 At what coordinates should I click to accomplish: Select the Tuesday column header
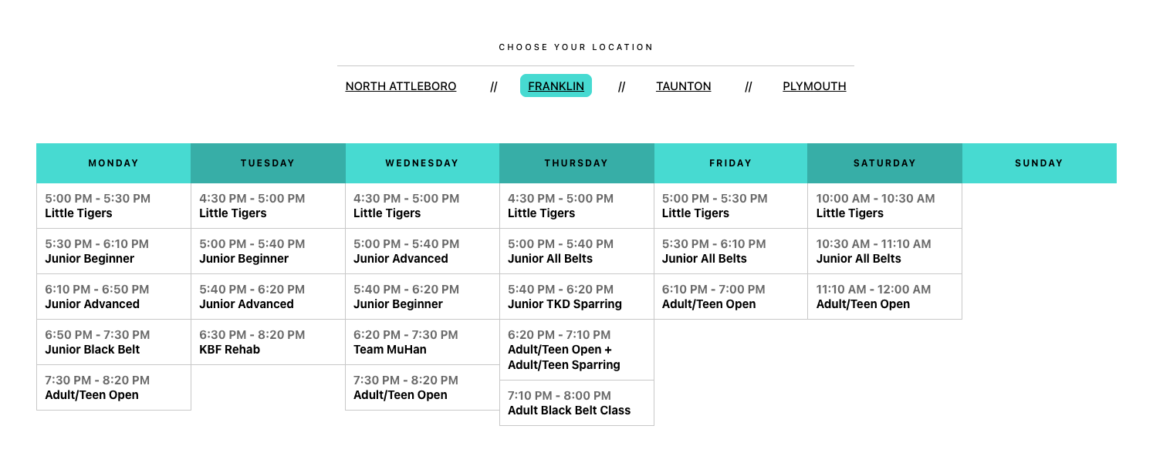click(268, 163)
